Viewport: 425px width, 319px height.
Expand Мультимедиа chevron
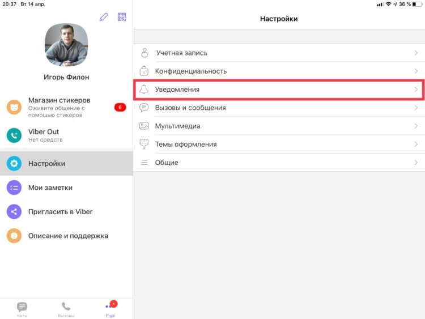click(x=416, y=126)
